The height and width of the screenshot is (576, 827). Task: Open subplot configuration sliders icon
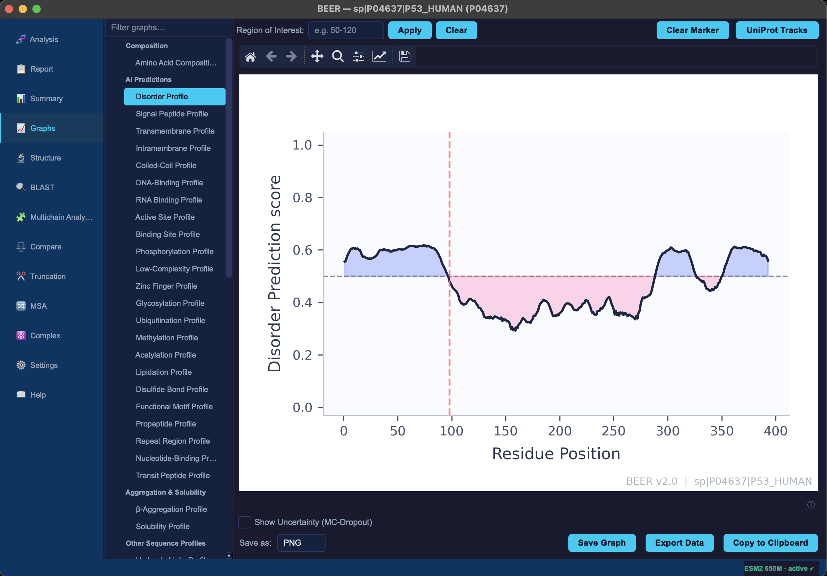pos(358,56)
